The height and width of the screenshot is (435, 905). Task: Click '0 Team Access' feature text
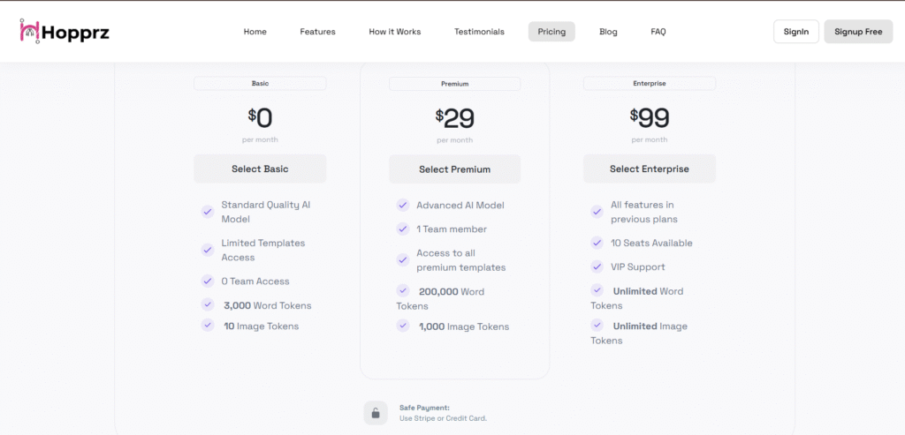255,281
